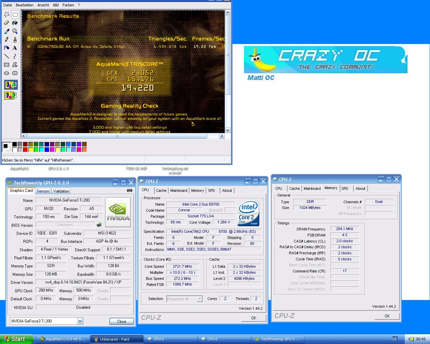This screenshot has height=344, width=430.
Task: Open the ? help menu in Paint
Action: pos(79,5)
